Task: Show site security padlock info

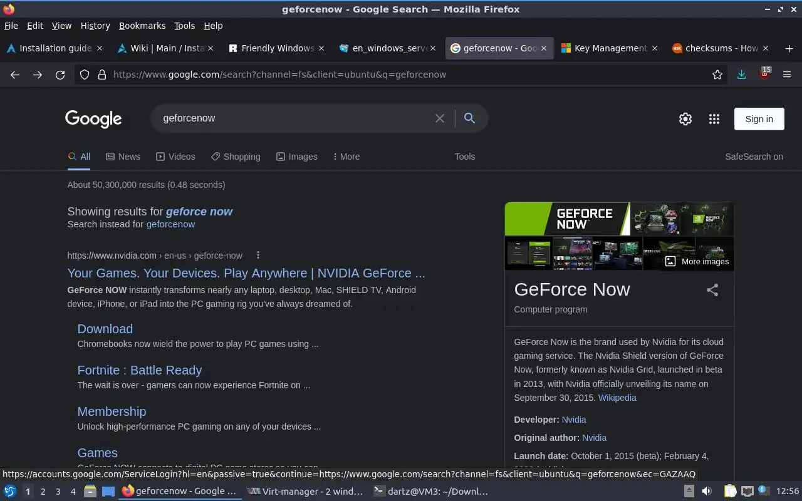Action: coord(102,75)
